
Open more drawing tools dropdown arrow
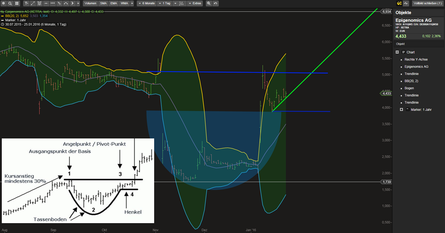(78, 4)
